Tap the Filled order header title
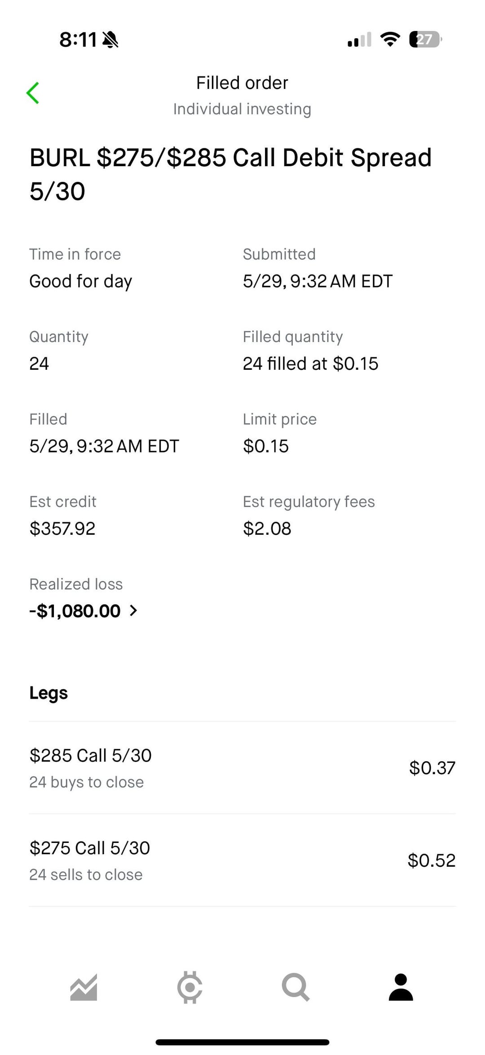 pos(242,83)
